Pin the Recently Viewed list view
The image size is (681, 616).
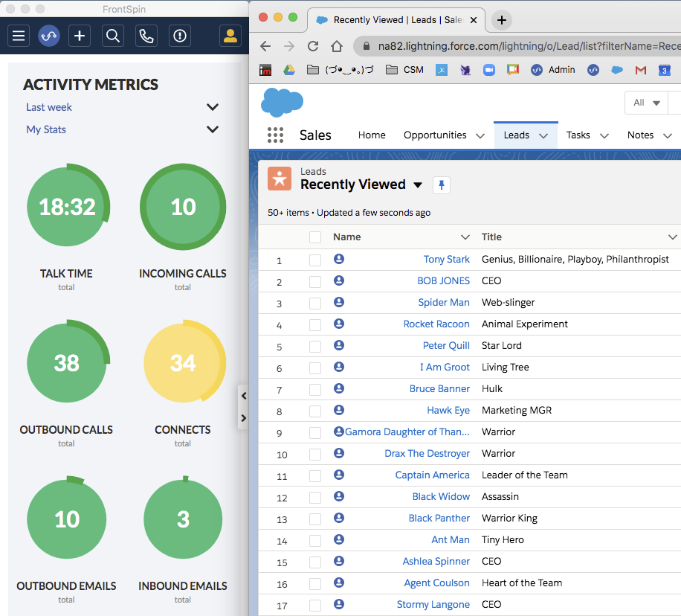coord(442,185)
